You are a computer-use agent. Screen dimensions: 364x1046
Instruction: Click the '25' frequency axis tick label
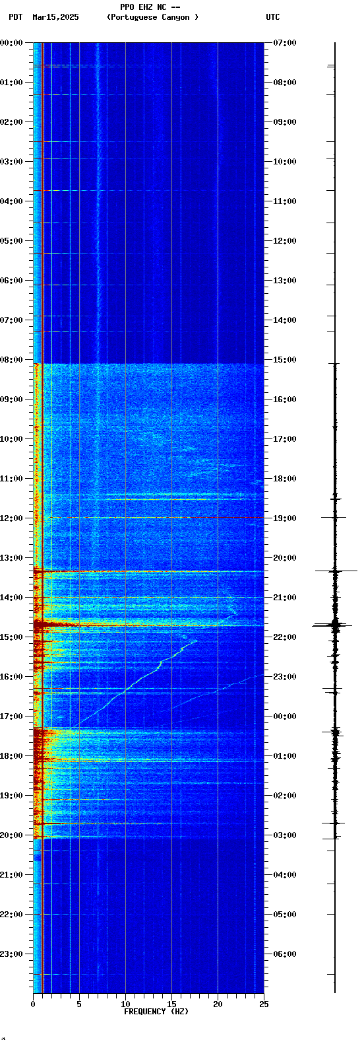point(264,1004)
